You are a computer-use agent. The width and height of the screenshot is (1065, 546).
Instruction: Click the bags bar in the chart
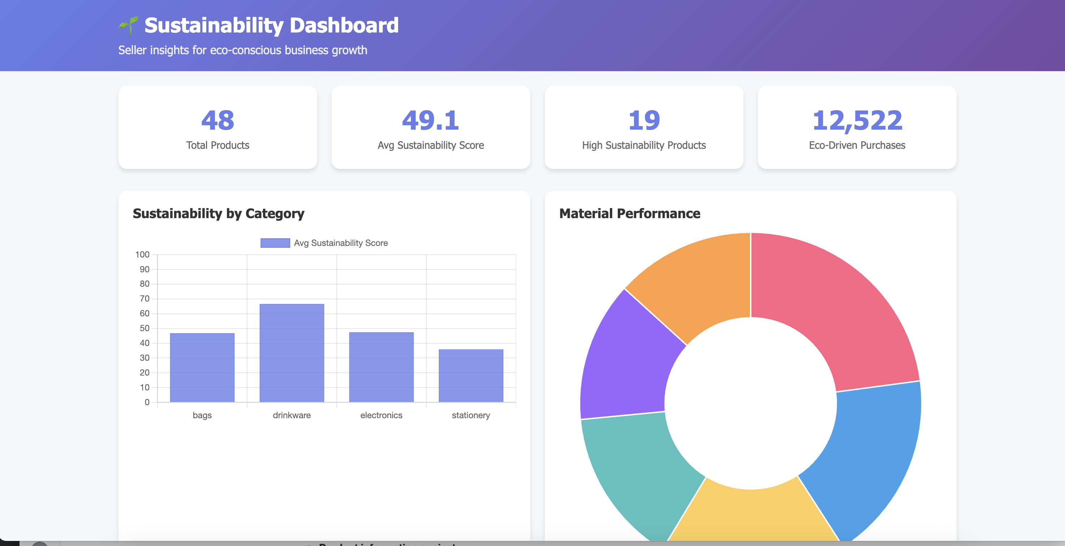[x=202, y=368]
